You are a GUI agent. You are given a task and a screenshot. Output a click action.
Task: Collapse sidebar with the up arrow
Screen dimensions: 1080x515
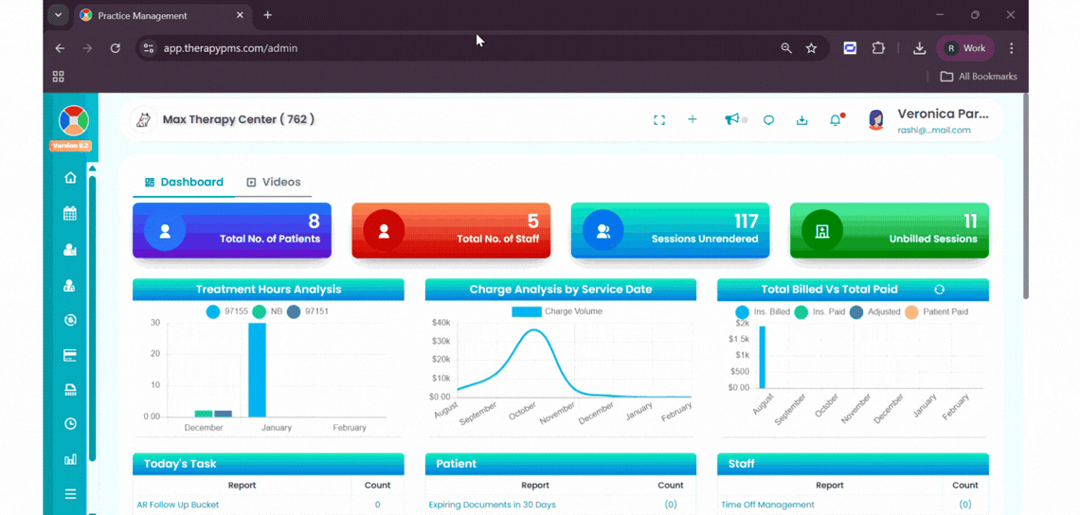point(92,168)
